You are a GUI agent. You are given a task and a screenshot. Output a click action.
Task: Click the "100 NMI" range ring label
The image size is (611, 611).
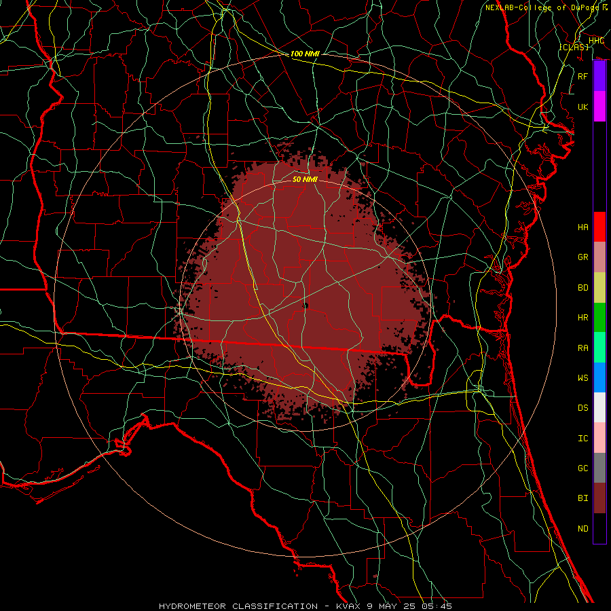coord(305,54)
